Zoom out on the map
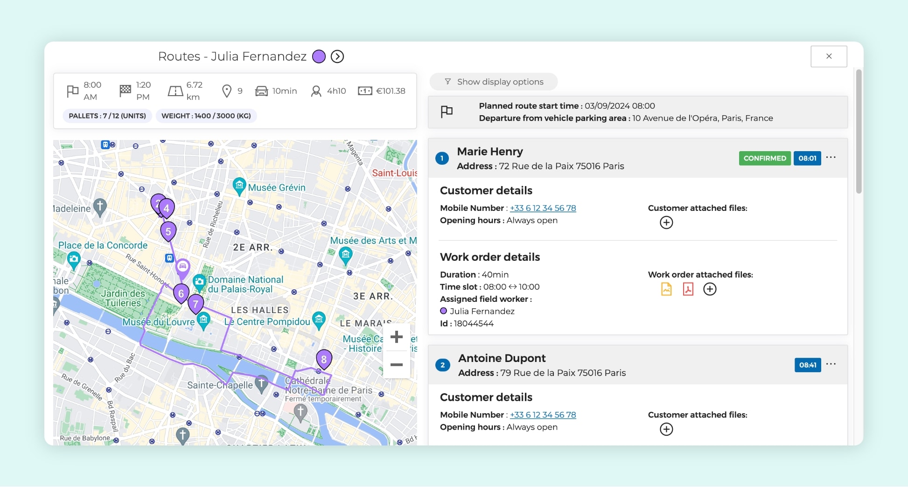Viewport: 908px width, 487px height. point(396,365)
